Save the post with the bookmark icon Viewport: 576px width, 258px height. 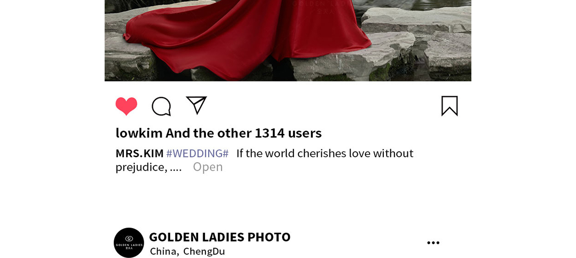pyautogui.click(x=449, y=106)
